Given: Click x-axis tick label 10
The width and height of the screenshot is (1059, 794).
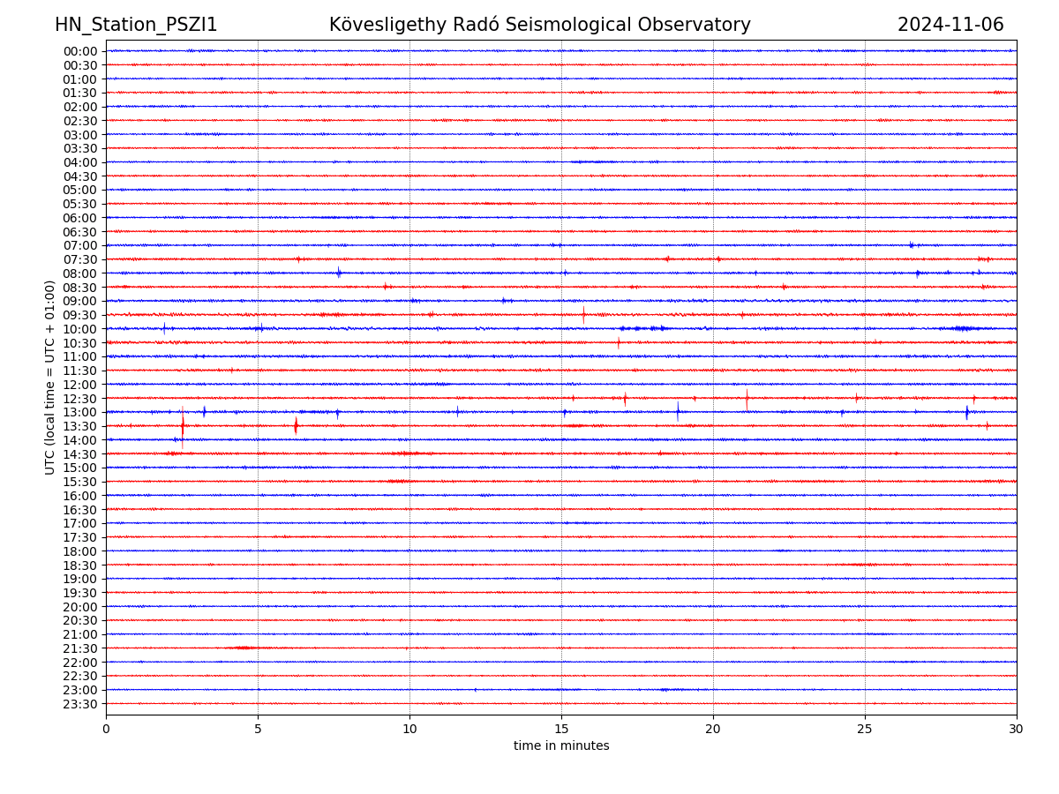Looking at the screenshot, I should point(409,730).
